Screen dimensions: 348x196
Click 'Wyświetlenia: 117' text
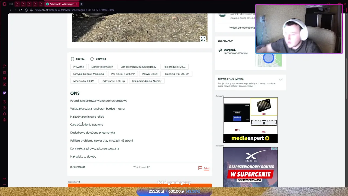(x=141, y=167)
